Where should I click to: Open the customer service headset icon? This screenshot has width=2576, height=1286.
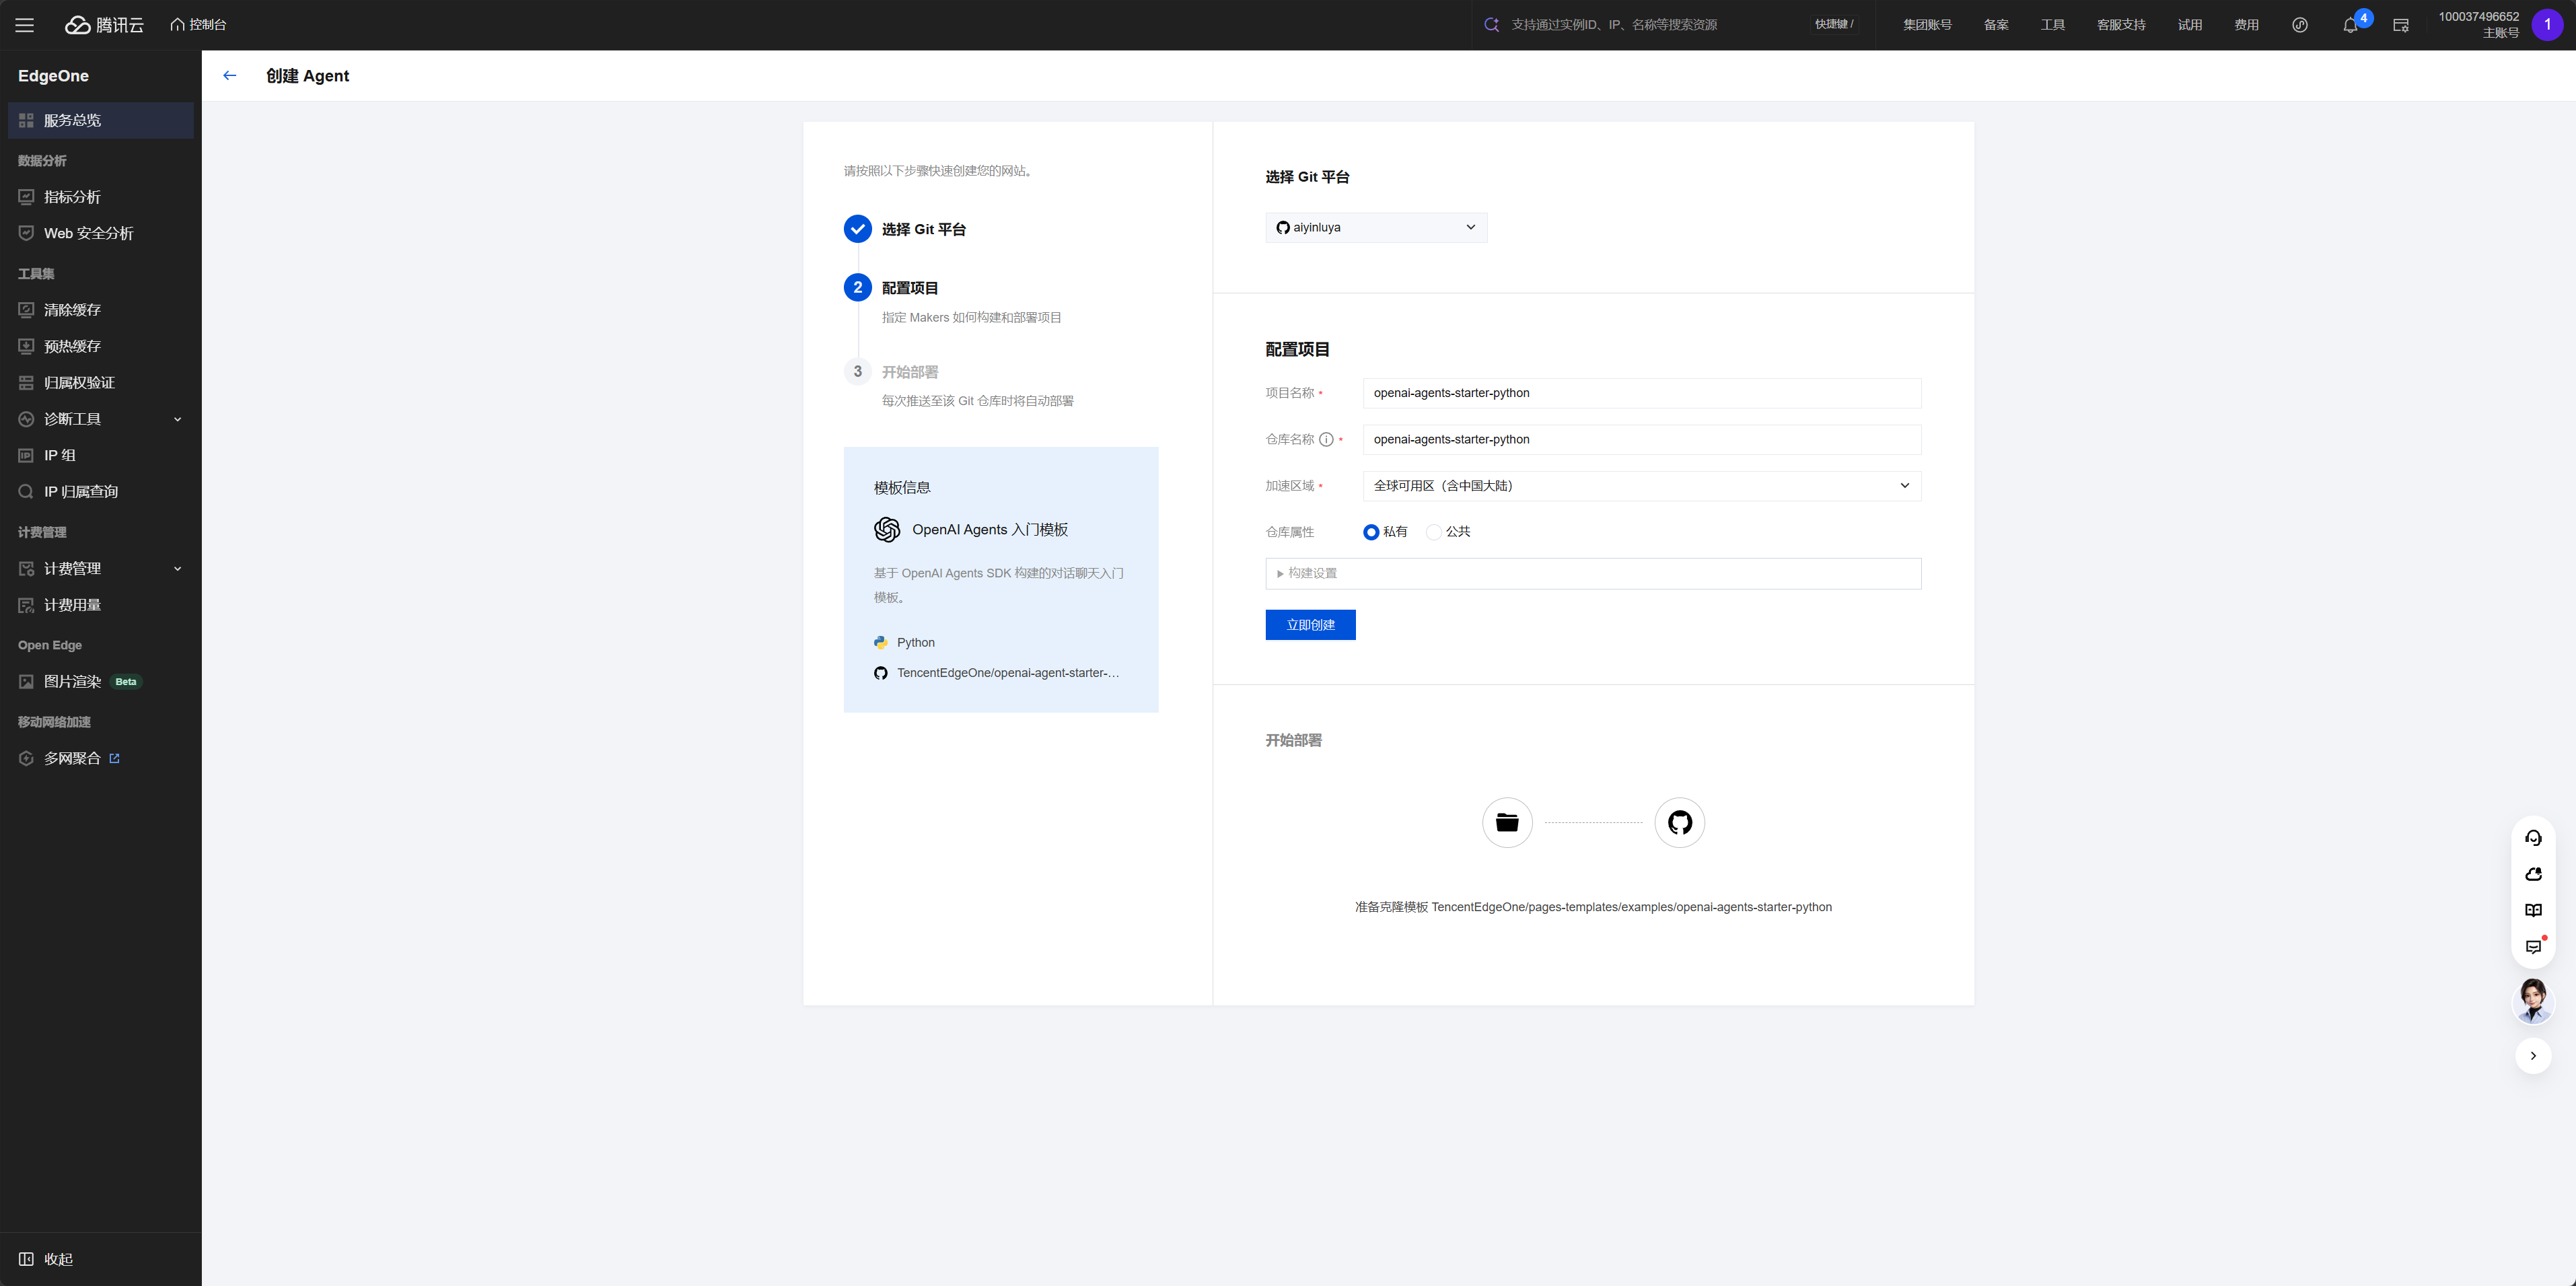tap(2533, 838)
